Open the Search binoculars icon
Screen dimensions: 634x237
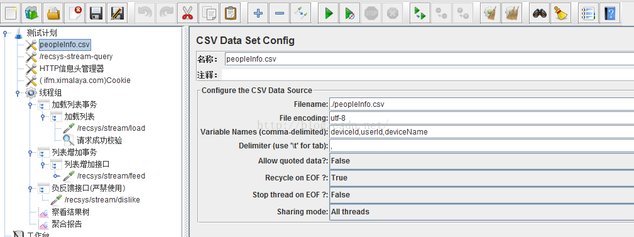coord(540,13)
